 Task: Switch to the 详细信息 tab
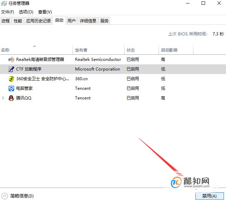pos(88,21)
